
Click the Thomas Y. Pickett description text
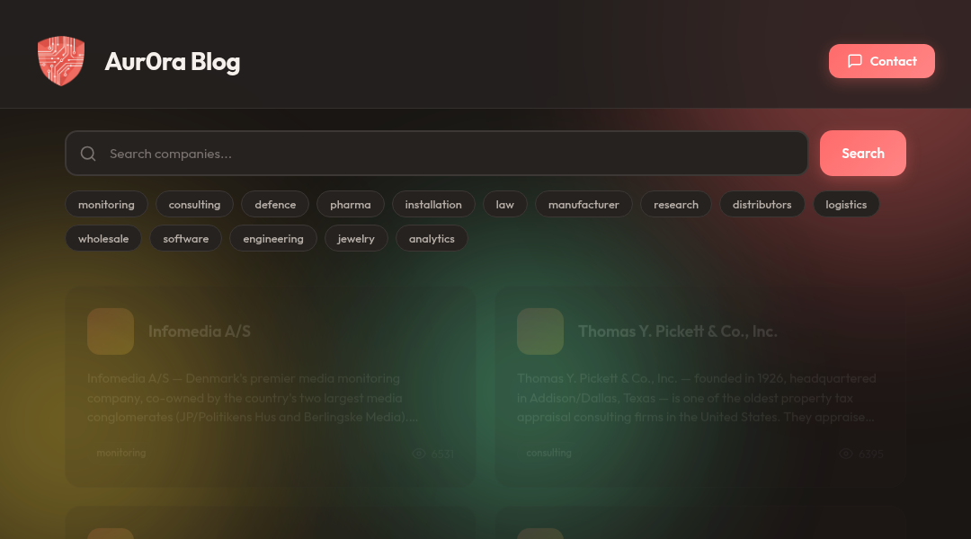click(x=697, y=397)
